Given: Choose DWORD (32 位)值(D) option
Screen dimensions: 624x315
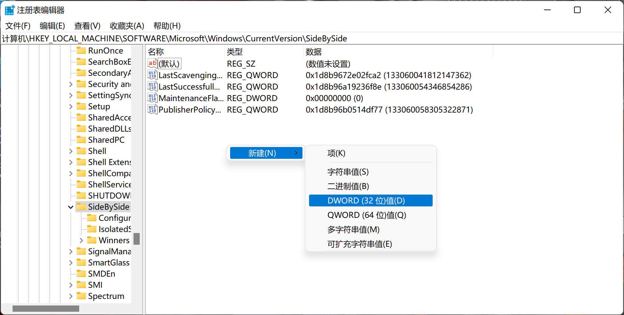Looking at the screenshot, I should coord(371,200).
